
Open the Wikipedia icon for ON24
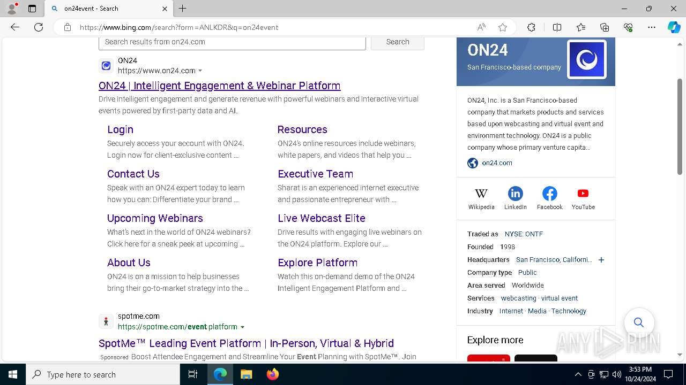tap(481, 194)
